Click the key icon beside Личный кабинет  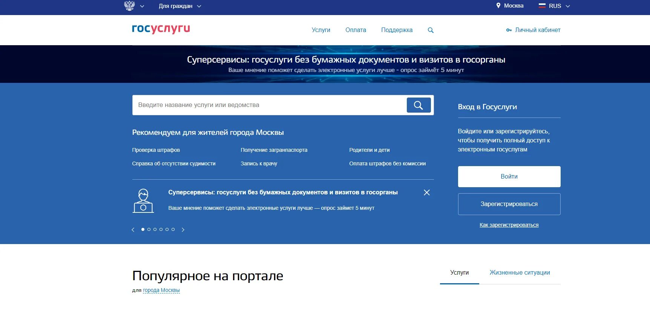pyautogui.click(x=509, y=30)
